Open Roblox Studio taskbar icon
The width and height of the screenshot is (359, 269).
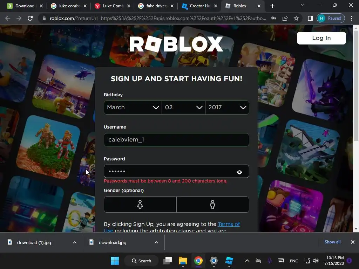(229, 261)
